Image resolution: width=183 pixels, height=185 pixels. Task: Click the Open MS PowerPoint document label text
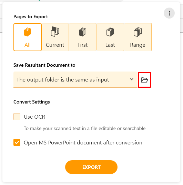83,143
